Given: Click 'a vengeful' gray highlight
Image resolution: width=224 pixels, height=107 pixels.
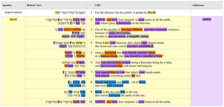Looking at the screenshot, I should point(133,36).
